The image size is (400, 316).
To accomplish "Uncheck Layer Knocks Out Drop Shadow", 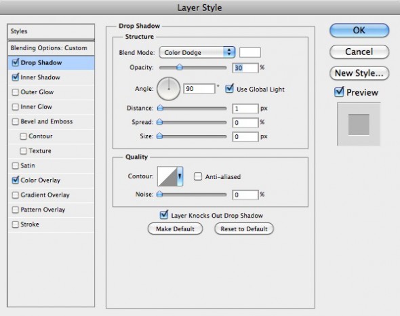I will (x=164, y=215).
